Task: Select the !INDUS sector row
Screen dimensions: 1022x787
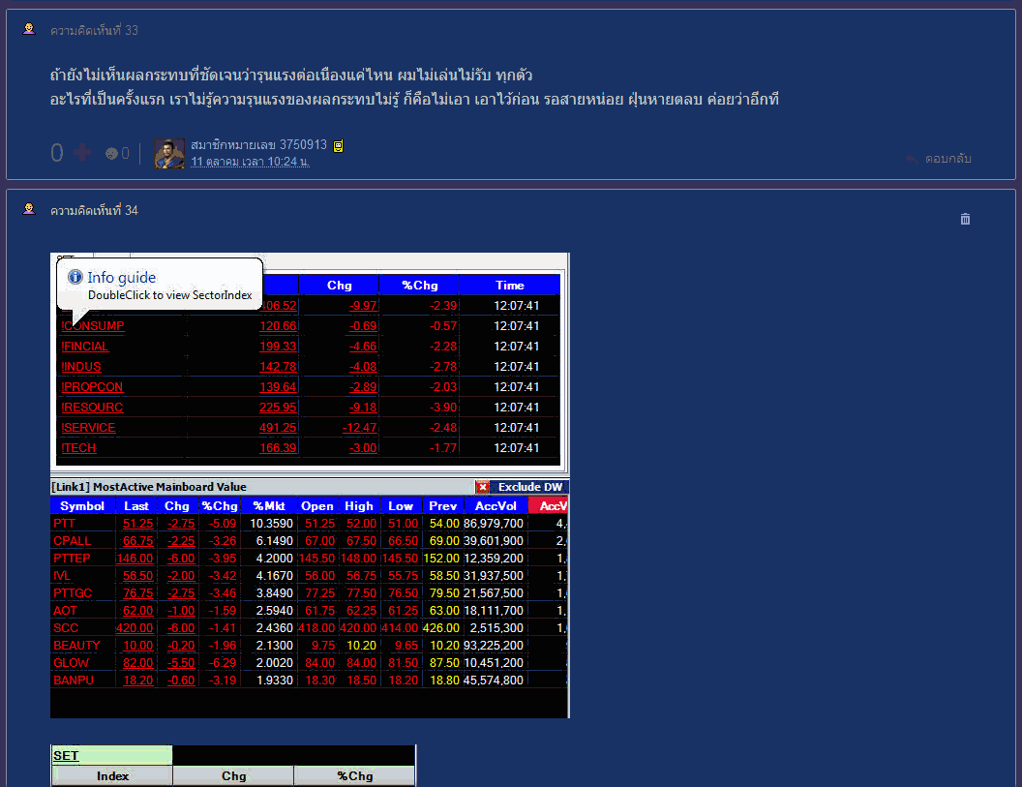Action: tap(309, 367)
